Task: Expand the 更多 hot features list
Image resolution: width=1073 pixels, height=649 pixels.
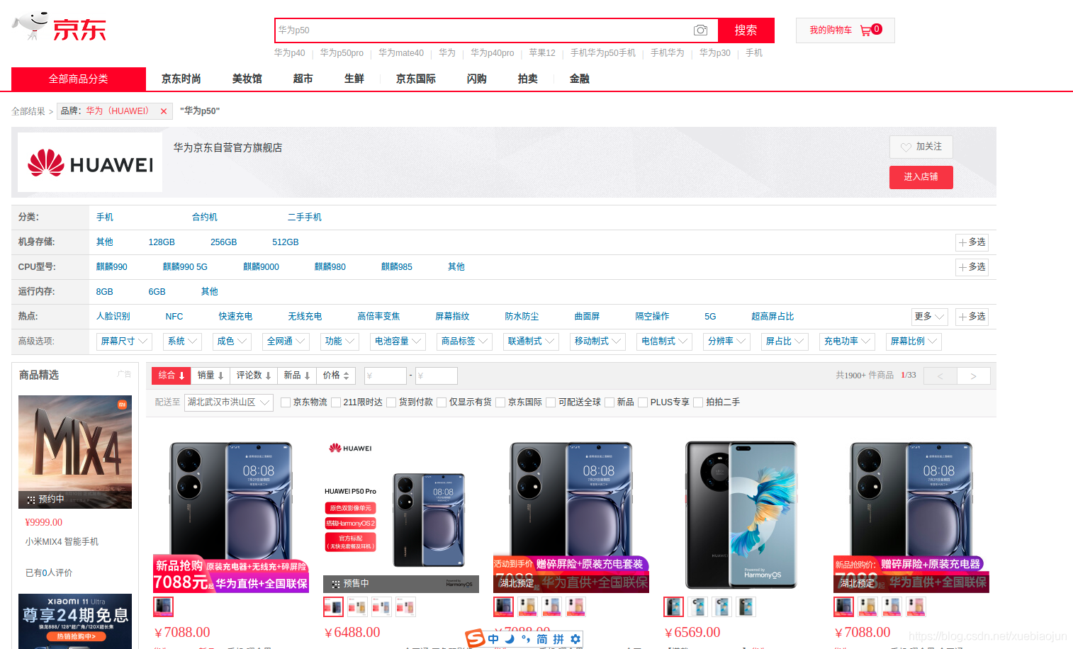Action: point(929,317)
